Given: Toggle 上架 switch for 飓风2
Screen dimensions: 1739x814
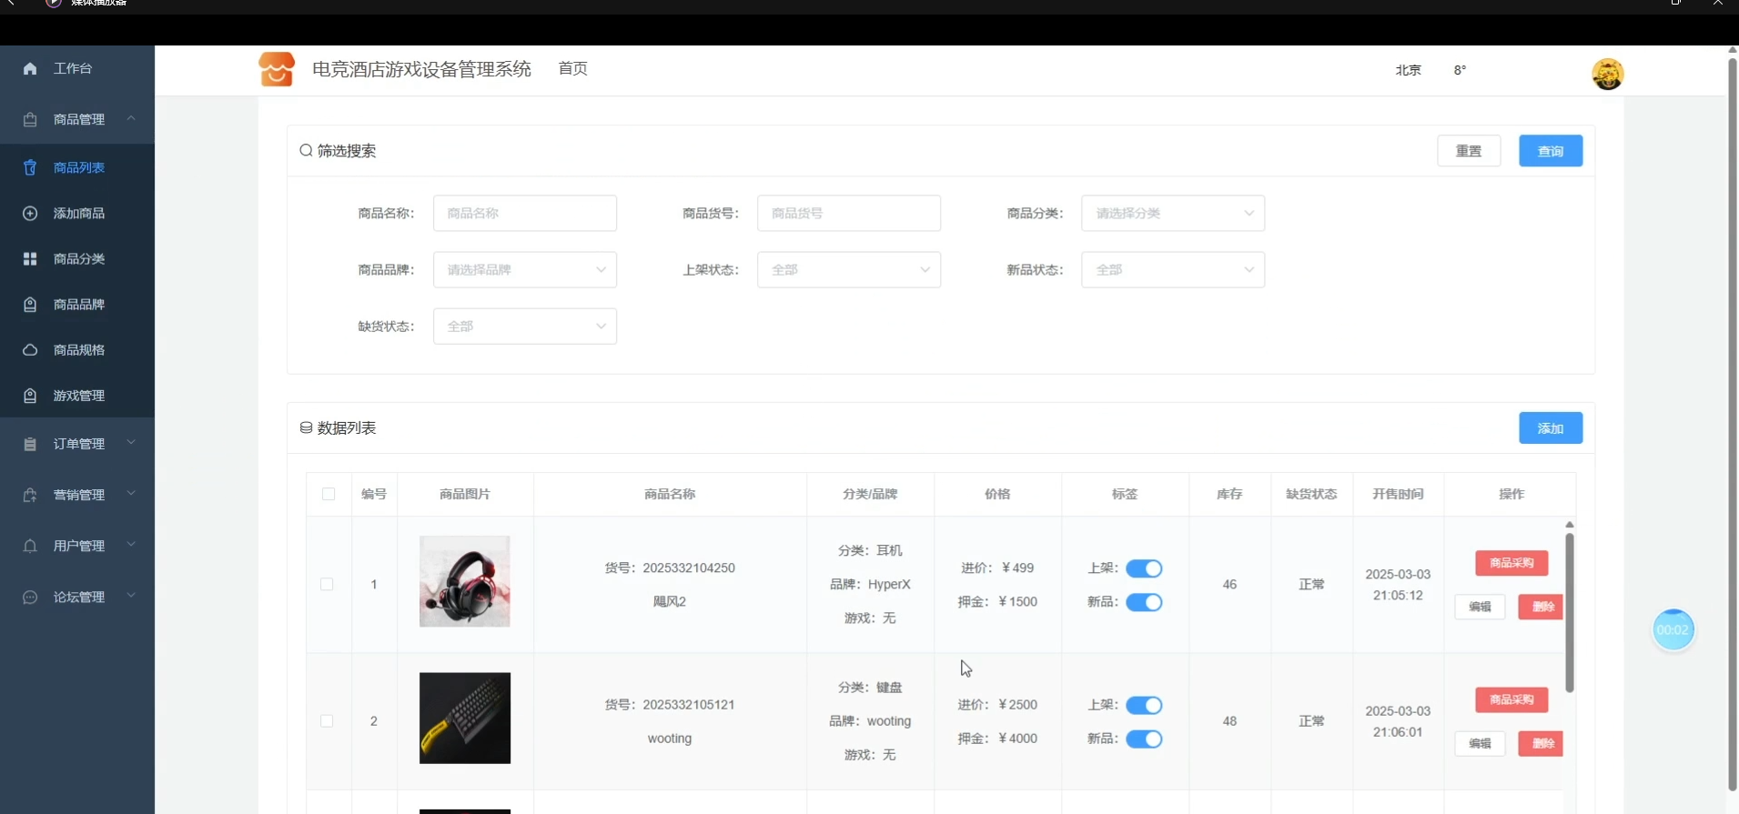Looking at the screenshot, I should click(1144, 568).
